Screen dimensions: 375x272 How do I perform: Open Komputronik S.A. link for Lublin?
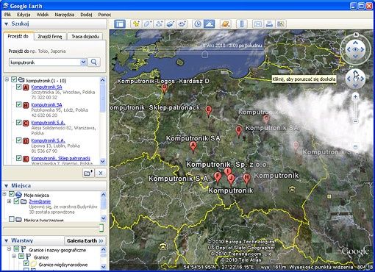click(x=48, y=140)
